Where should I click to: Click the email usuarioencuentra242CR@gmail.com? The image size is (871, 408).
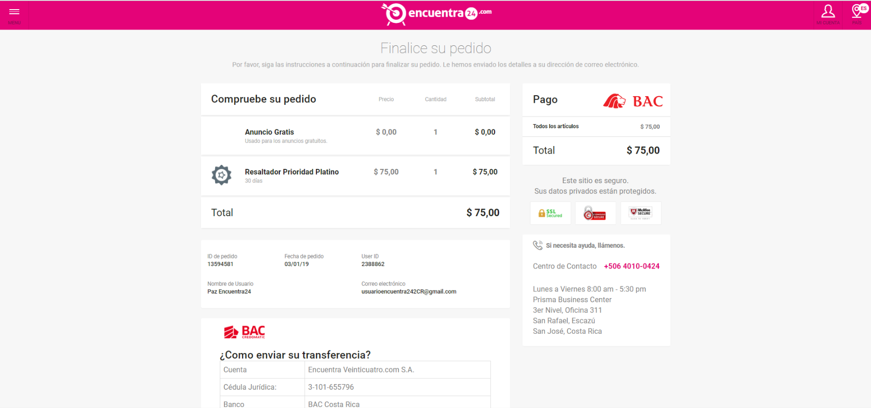(409, 292)
